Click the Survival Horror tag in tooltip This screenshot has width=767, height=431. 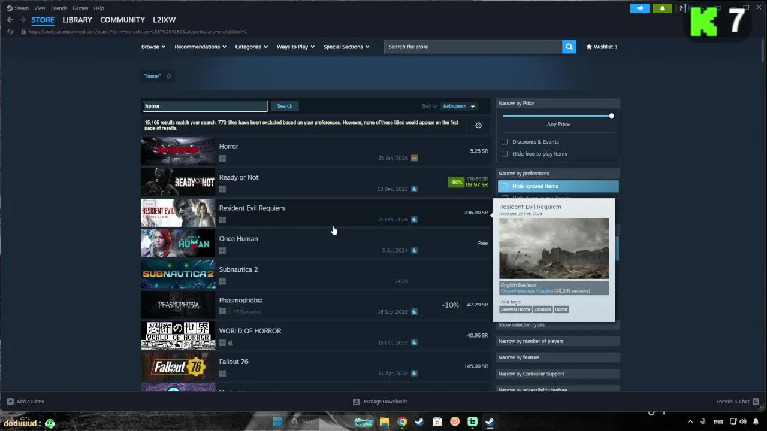pyautogui.click(x=515, y=309)
